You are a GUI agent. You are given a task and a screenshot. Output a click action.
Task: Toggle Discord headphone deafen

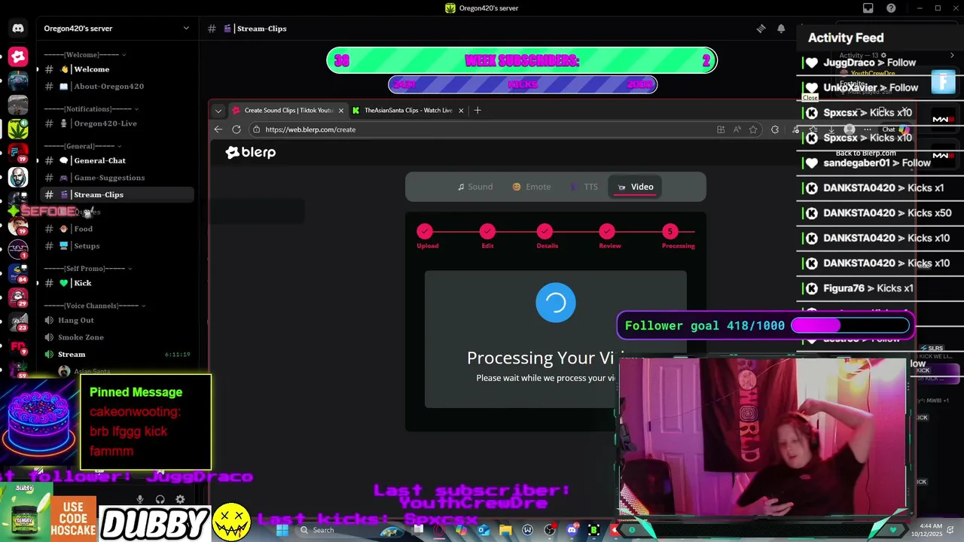coord(160,499)
